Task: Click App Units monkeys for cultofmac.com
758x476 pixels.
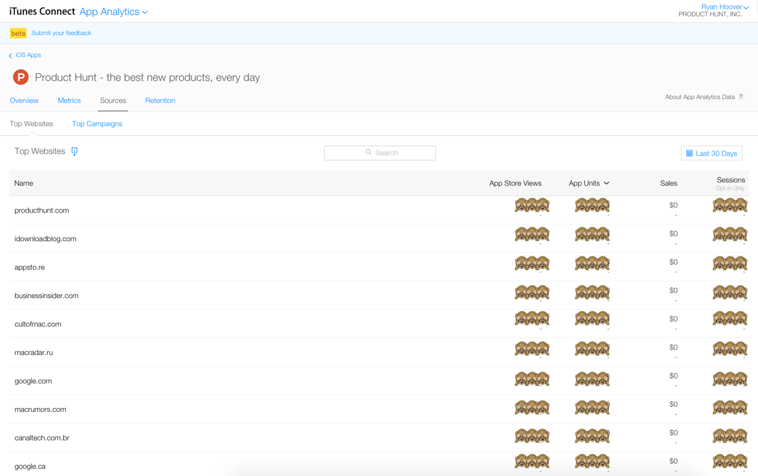Action: 592,318
